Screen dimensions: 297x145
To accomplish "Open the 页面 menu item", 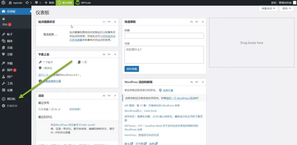I will click(x=16, y=48).
